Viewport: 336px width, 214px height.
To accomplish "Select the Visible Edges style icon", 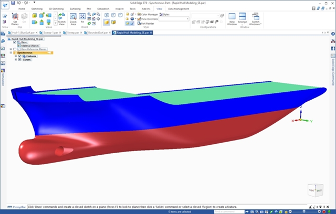I will coord(120,15).
